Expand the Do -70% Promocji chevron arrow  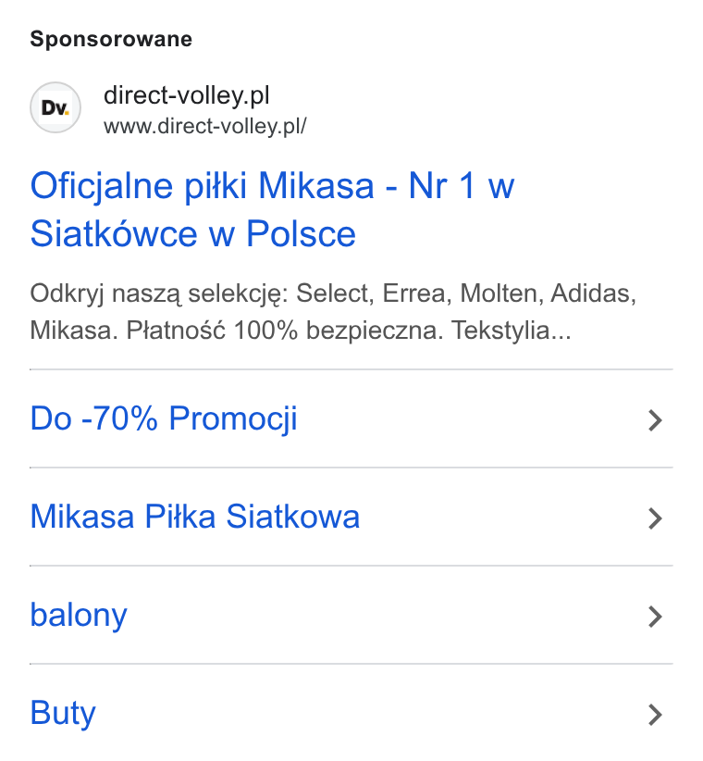[x=655, y=419]
